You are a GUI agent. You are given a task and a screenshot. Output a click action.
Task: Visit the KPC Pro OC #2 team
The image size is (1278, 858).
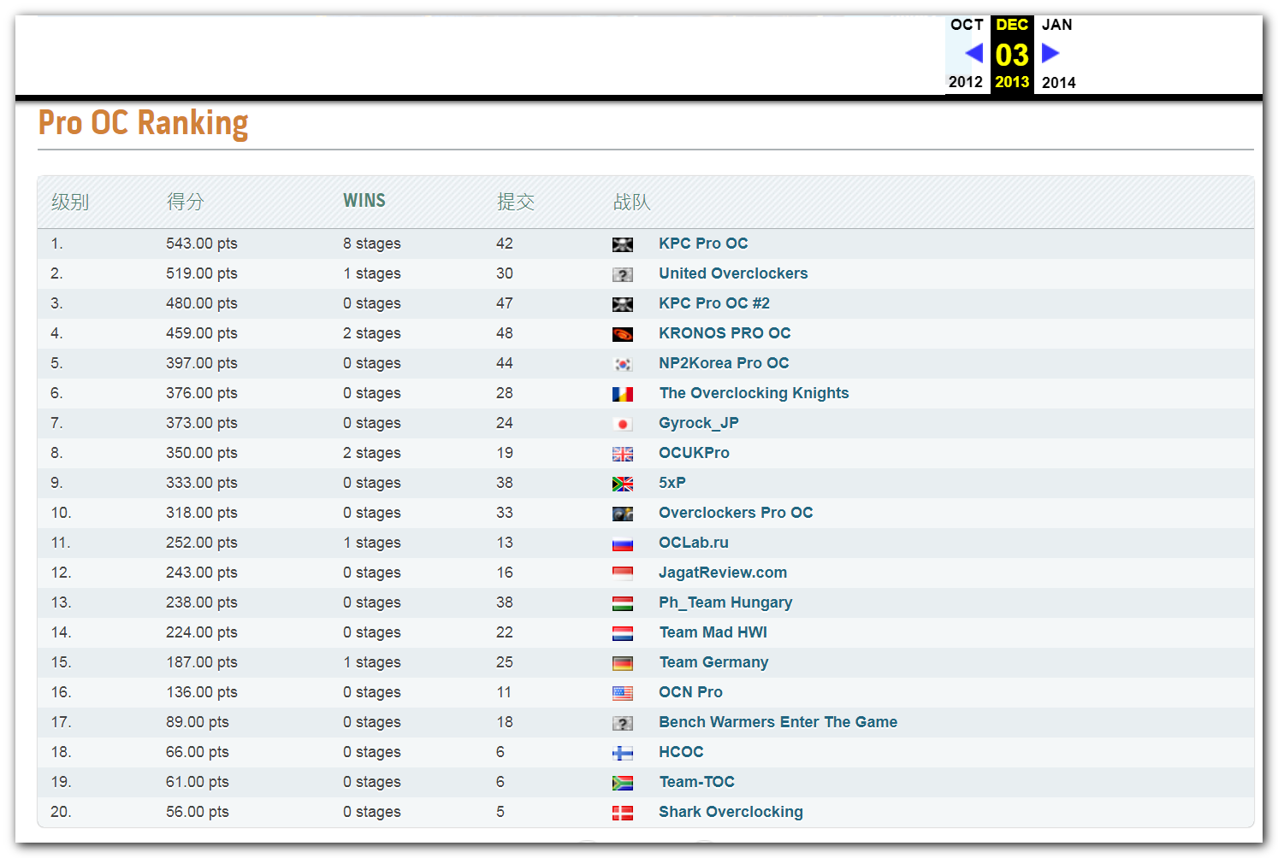714,303
